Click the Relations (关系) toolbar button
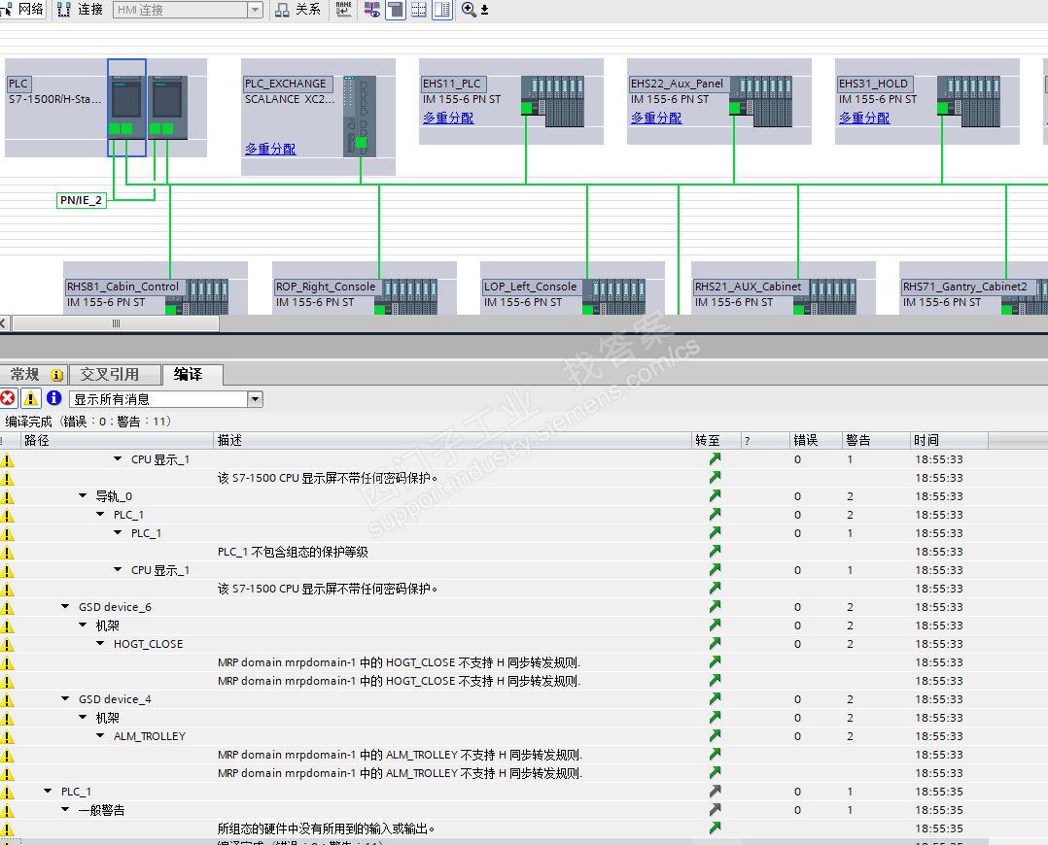Image resolution: width=1048 pixels, height=845 pixels. pos(298,10)
